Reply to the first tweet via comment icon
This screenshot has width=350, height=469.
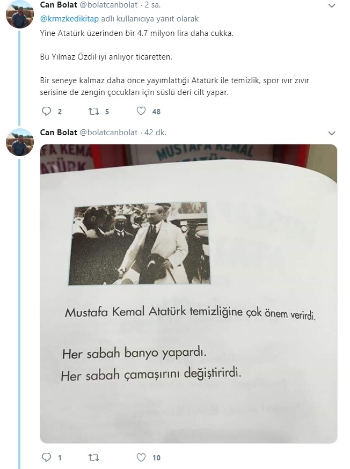coord(46,111)
